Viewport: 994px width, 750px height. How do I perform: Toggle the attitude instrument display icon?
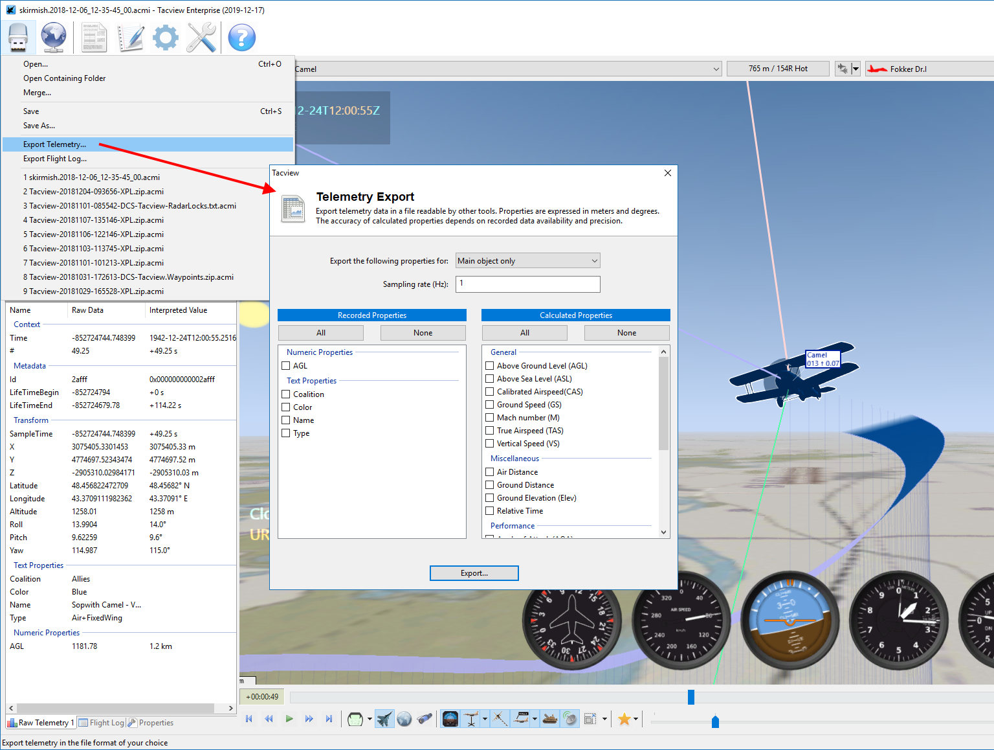tap(450, 719)
